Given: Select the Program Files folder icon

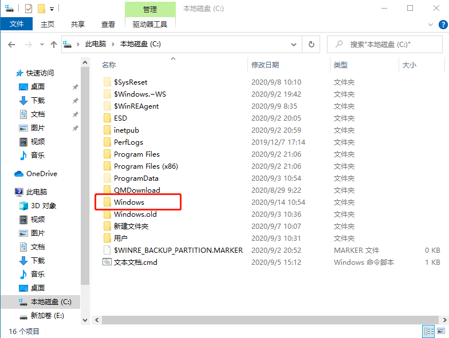Looking at the screenshot, I should [x=107, y=154].
